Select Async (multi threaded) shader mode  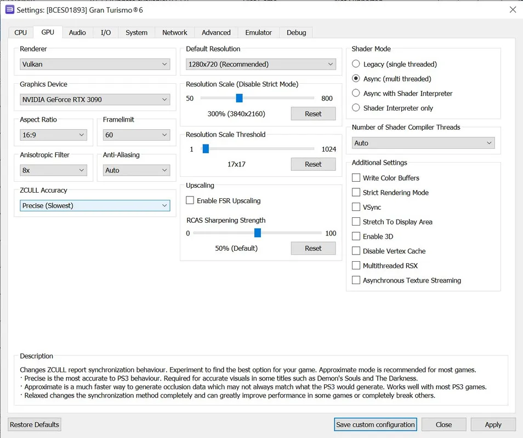[x=391, y=79]
